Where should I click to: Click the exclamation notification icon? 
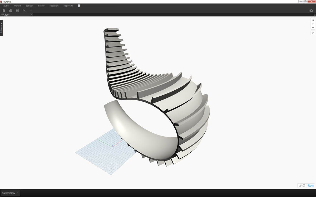pos(79,6)
